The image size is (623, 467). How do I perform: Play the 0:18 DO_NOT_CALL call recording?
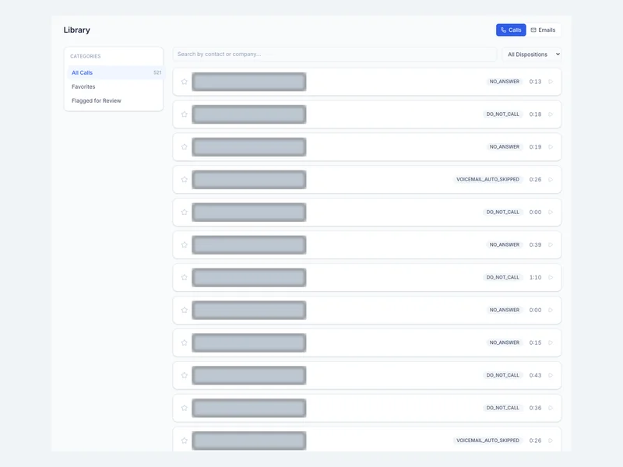[x=551, y=114]
